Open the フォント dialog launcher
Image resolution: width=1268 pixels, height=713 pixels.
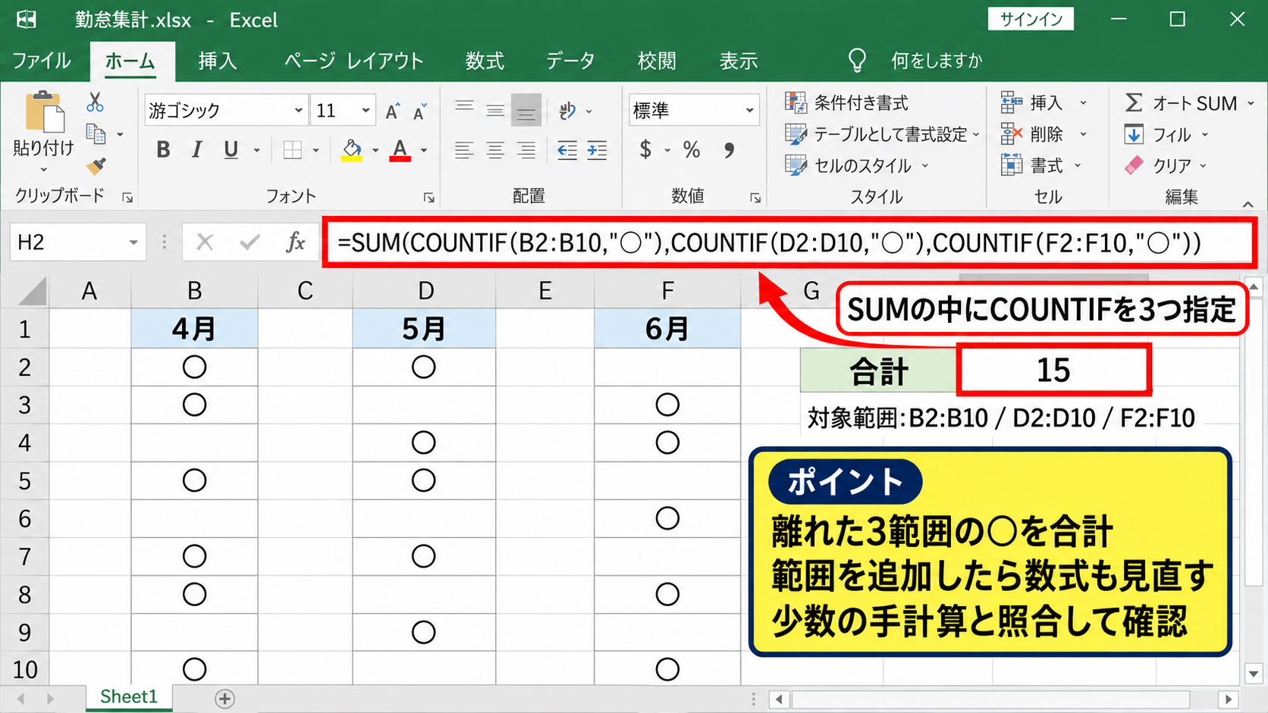(429, 198)
